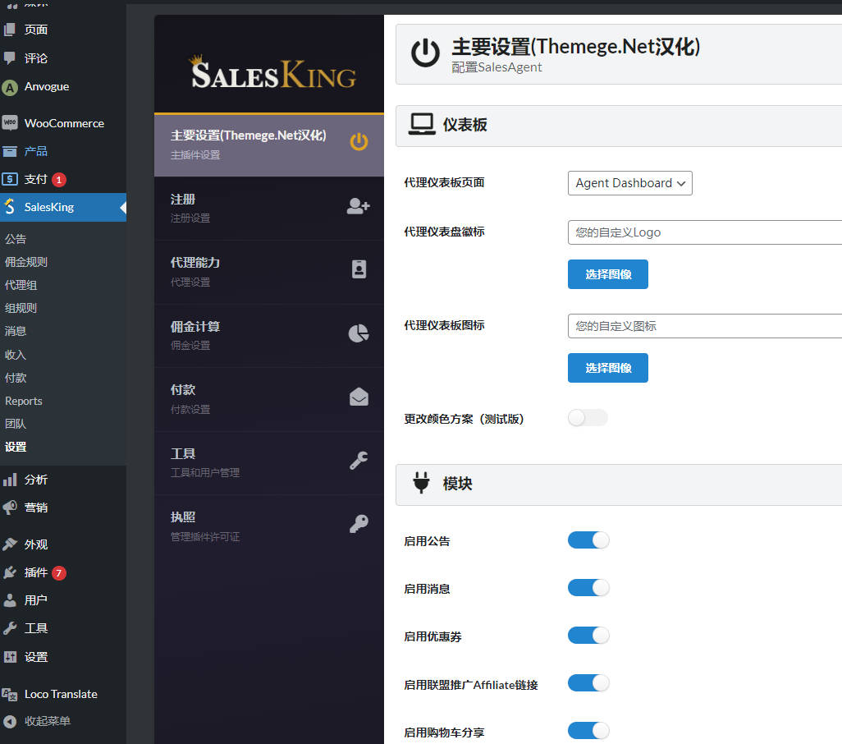The image size is (842, 744).
Task: Disable the 启用公告 switch
Action: [x=588, y=540]
